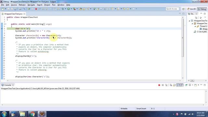Image resolution: width=208 pixels, height=117 pixels.
Task: Open Chrome from the taskbar
Action: click(x=32, y=114)
